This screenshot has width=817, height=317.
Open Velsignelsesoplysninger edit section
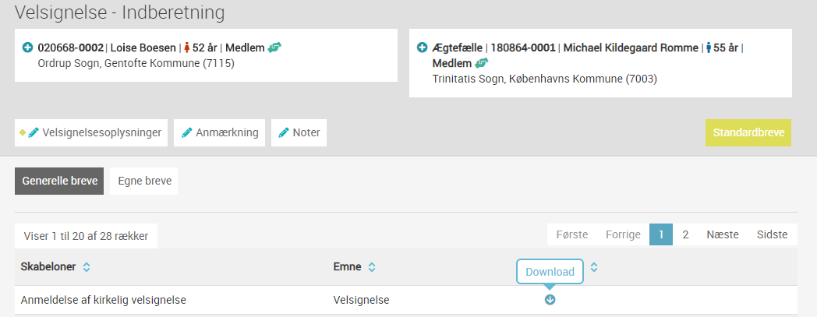tap(91, 132)
